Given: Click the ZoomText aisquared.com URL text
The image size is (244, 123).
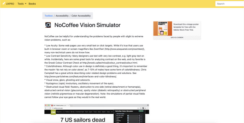Looking at the screenshot, I should click(125, 49).
